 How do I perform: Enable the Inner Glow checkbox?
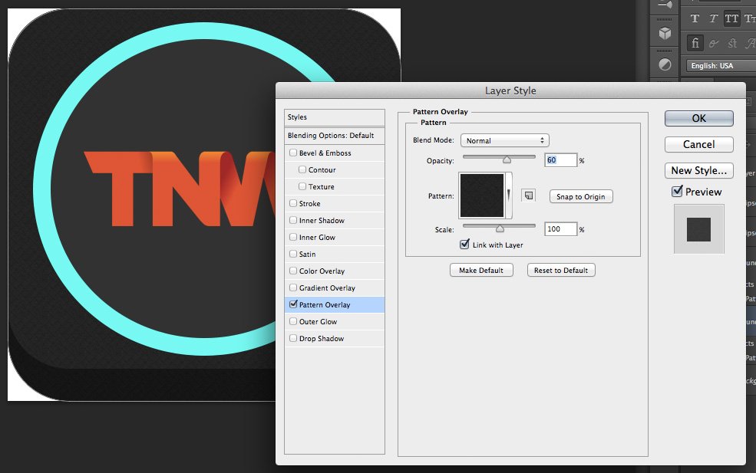pyautogui.click(x=293, y=237)
